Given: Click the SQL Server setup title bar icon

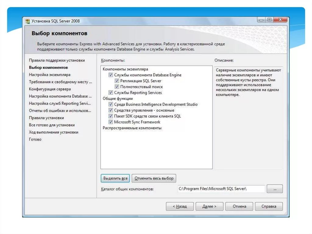Looking at the screenshot, I should (27, 21).
